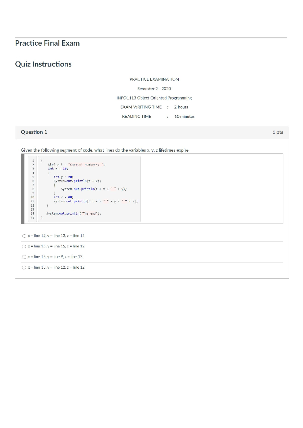Click 'INFO1113 Object Oriented Programming' course name
The height and width of the screenshot is (428, 303).
click(154, 98)
